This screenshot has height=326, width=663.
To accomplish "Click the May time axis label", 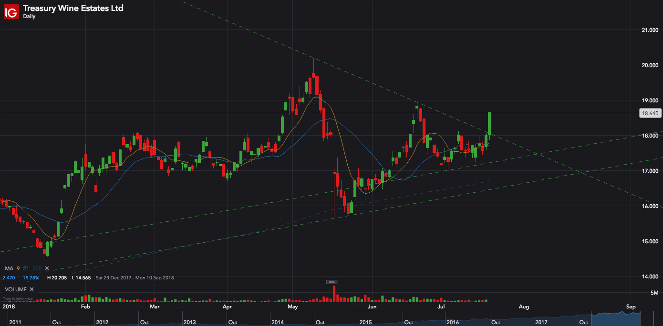I will (x=292, y=307).
